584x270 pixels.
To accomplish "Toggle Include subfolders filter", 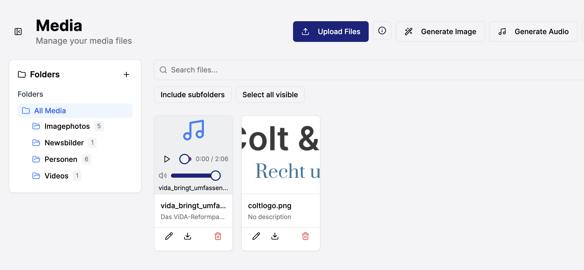I will (193, 95).
